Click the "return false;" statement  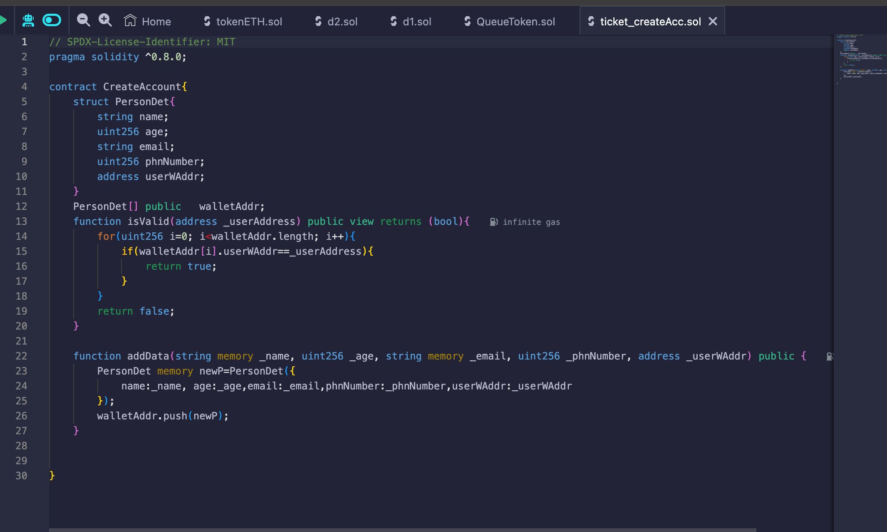click(x=136, y=311)
